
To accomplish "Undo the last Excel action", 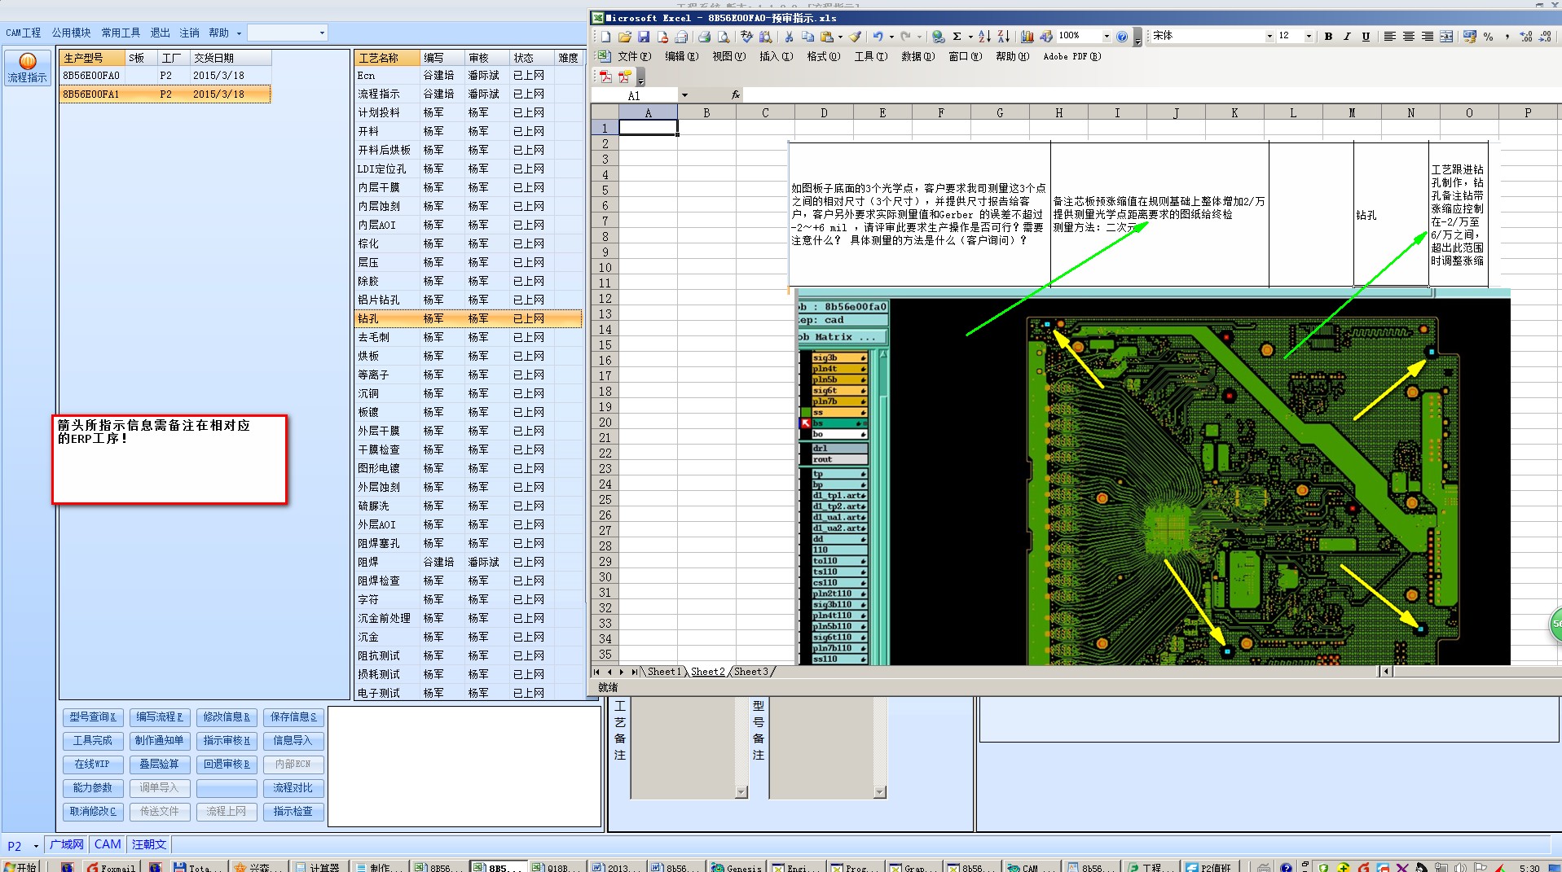I will [878, 37].
